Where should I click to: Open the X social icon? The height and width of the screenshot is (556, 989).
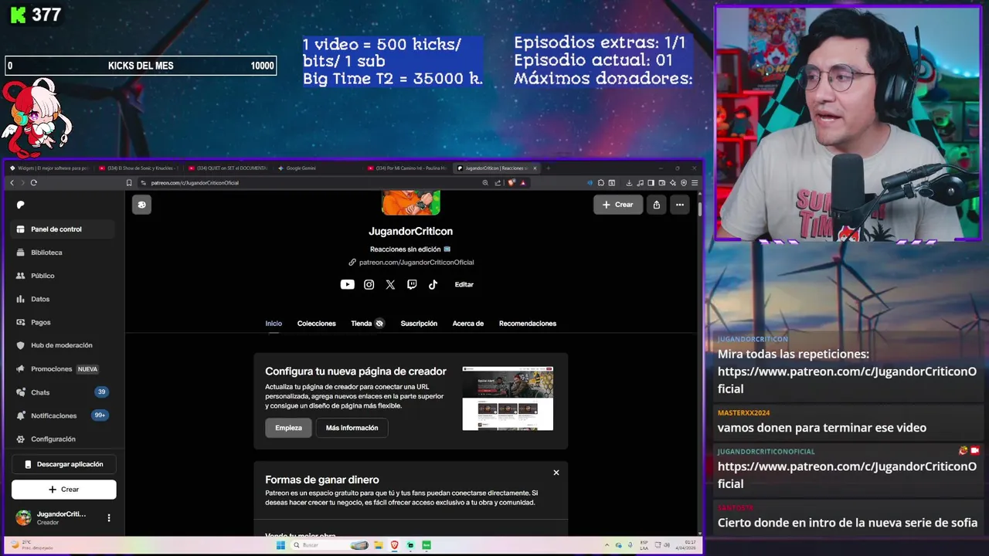click(390, 284)
